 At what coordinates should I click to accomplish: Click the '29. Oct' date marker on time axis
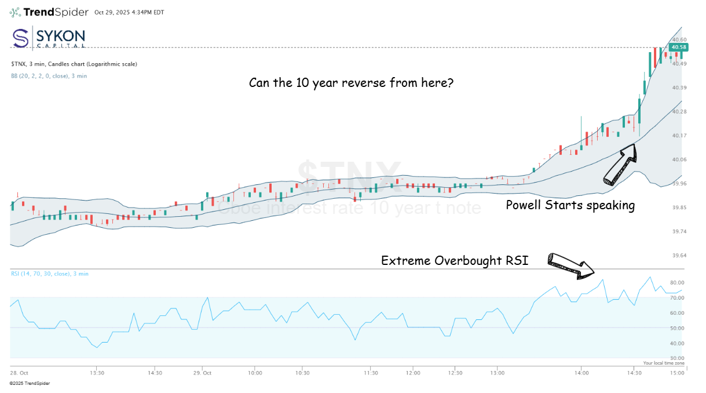(x=203, y=373)
